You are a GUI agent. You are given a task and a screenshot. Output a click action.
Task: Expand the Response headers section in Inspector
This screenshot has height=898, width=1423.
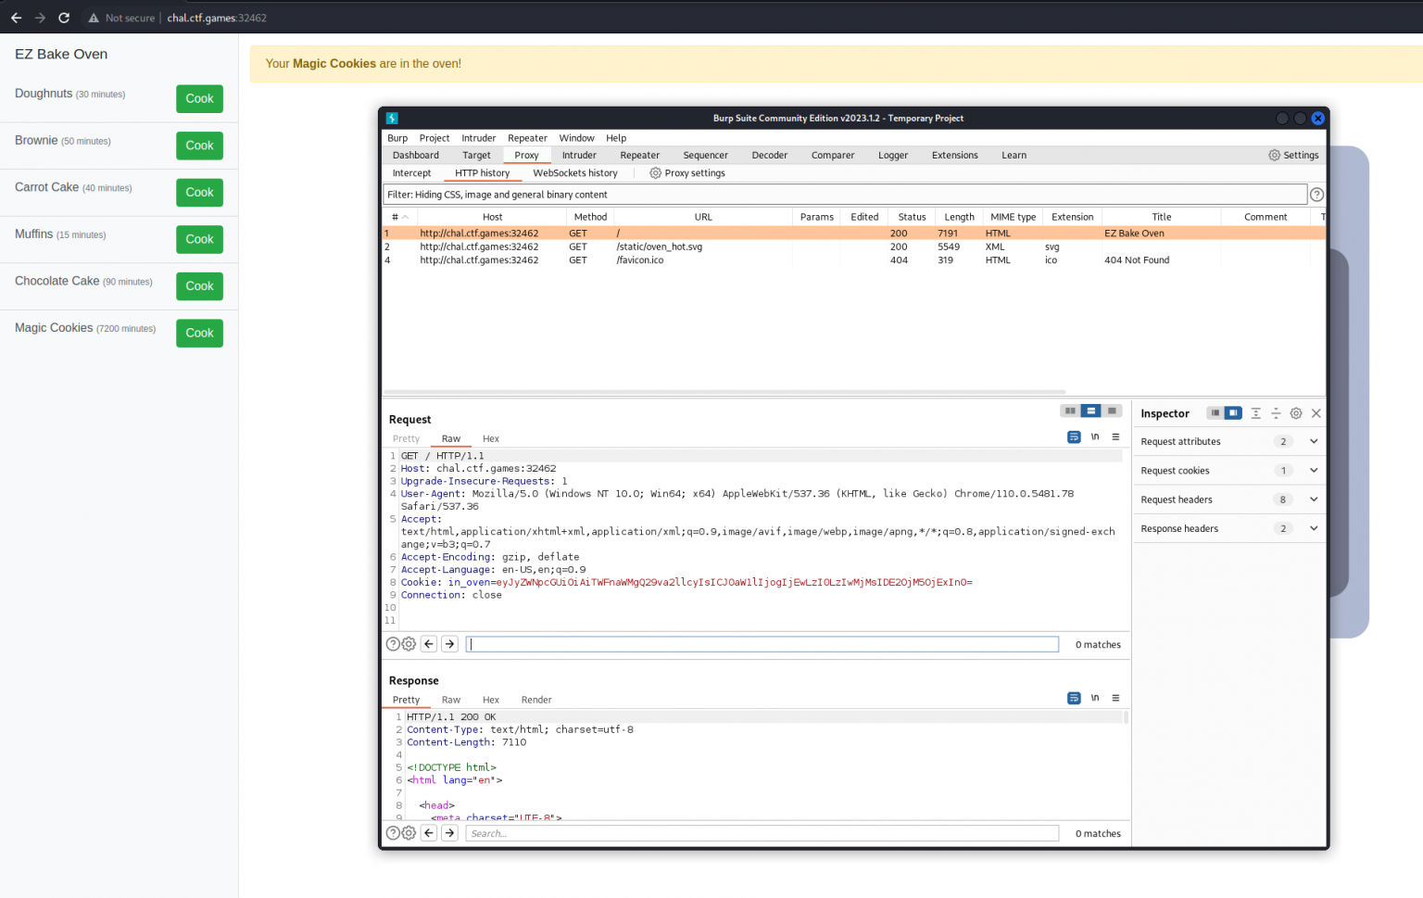click(x=1313, y=528)
